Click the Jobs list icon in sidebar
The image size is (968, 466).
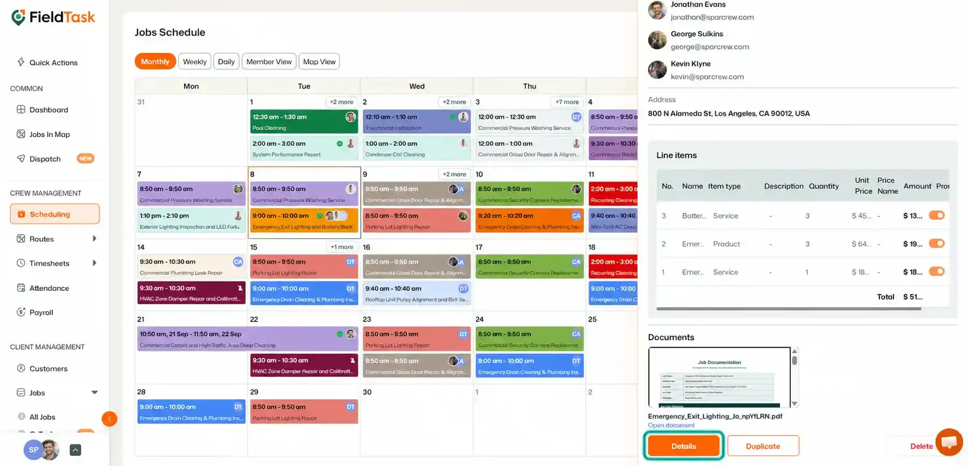pos(21,393)
